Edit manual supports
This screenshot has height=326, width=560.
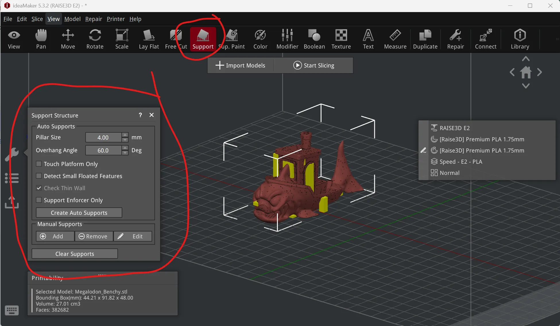click(133, 236)
